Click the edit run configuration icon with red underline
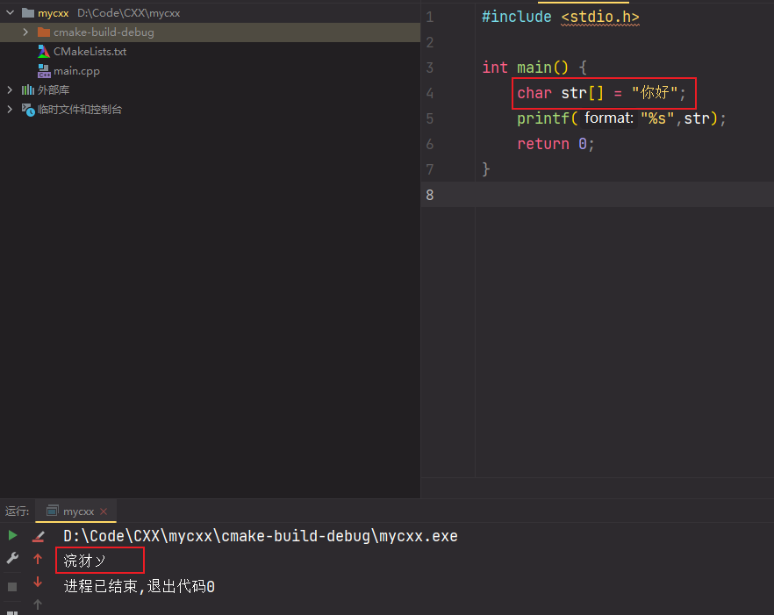The width and height of the screenshot is (774, 615). pyautogui.click(x=38, y=537)
